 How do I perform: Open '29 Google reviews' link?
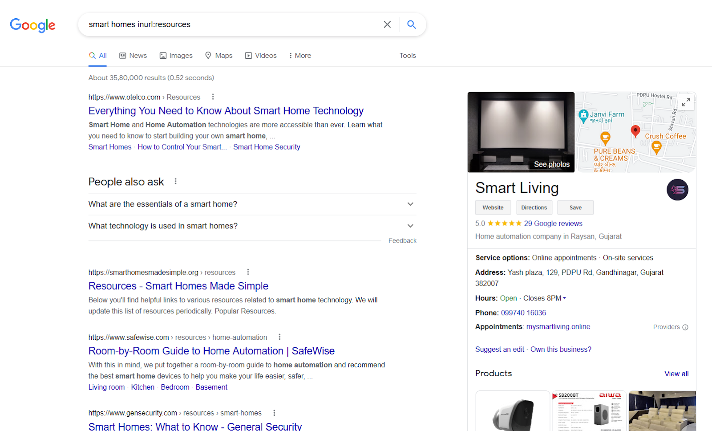553,224
